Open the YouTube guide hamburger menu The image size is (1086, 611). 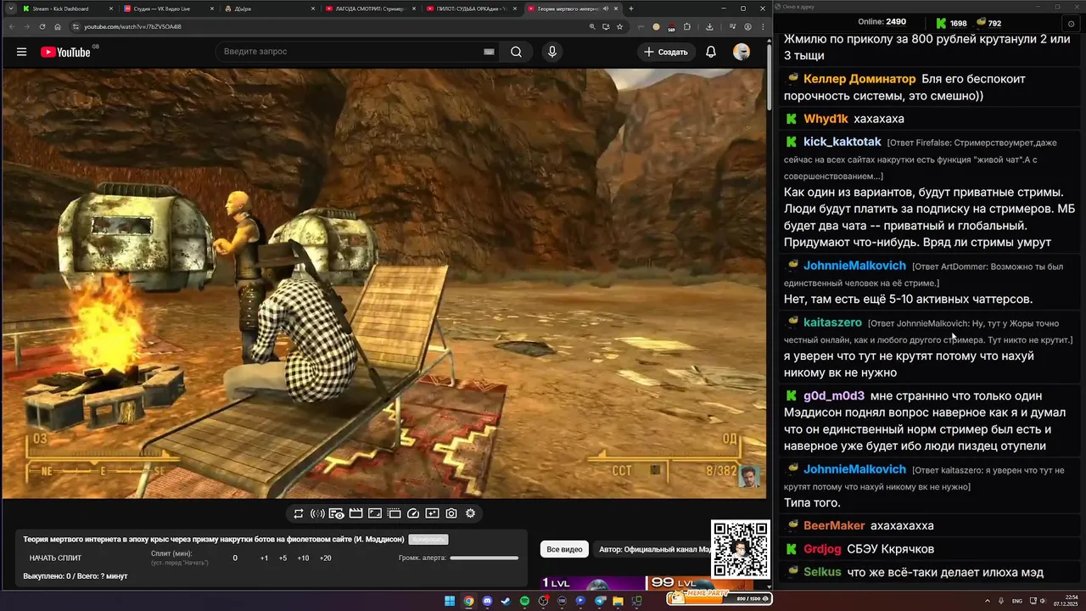coord(21,52)
